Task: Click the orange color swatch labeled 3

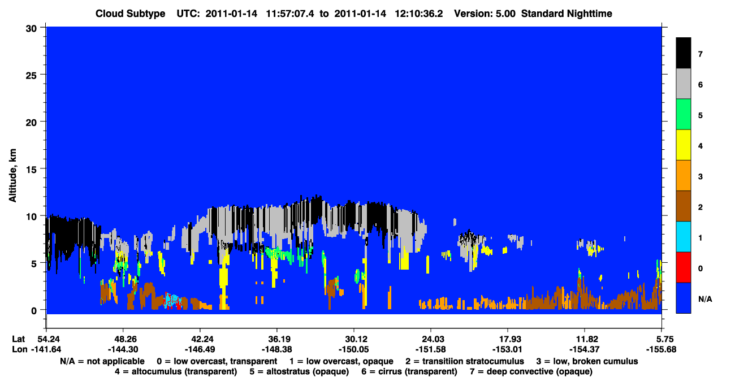Action: click(684, 175)
